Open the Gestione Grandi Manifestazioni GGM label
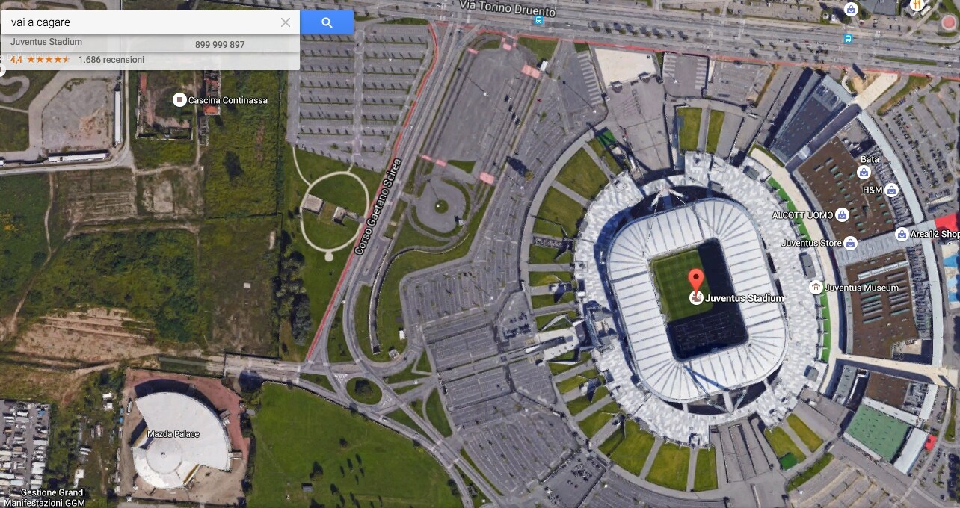 [x=53, y=498]
